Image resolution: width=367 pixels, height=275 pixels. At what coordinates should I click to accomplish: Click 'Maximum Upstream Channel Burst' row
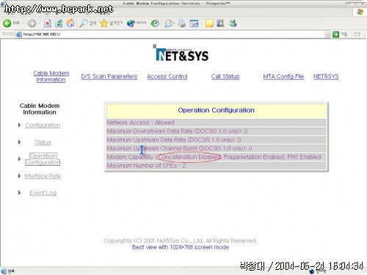pyautogui.click(x=217, y=148)
